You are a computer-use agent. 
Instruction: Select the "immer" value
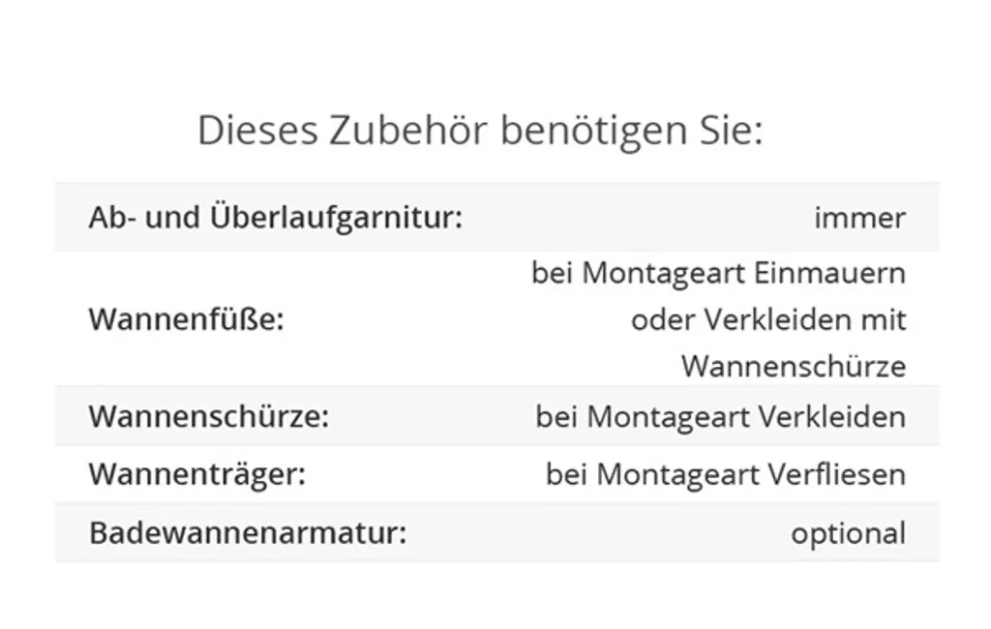point(859,218)
